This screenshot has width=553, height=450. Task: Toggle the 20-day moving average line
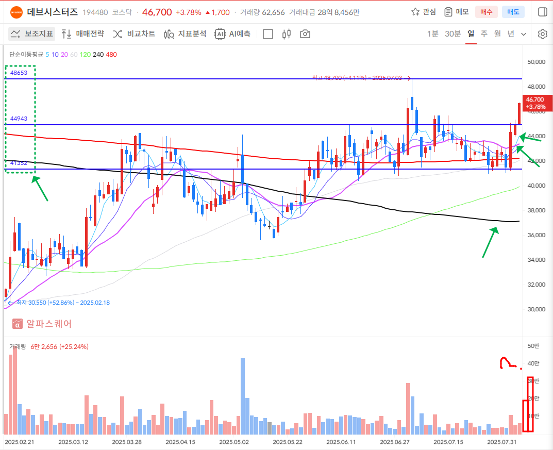[64, 55]
